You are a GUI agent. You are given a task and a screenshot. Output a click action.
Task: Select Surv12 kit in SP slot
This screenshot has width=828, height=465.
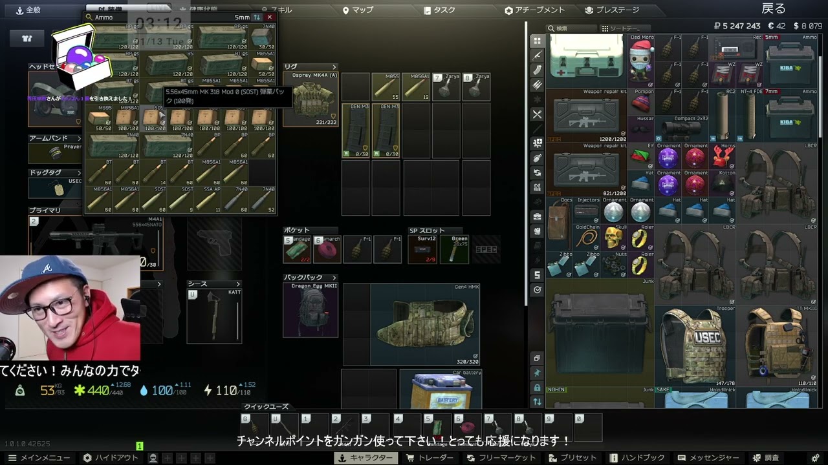pyautogui.click(x=421, y=249)
